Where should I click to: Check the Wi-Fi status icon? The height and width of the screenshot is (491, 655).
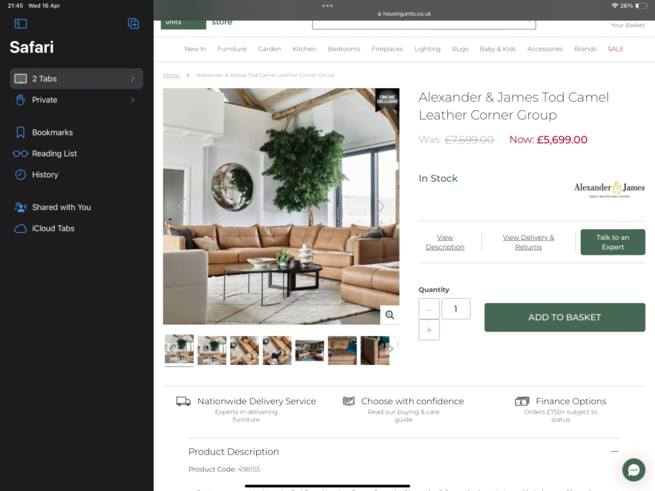pyautogui.click(x=614, y=6)
